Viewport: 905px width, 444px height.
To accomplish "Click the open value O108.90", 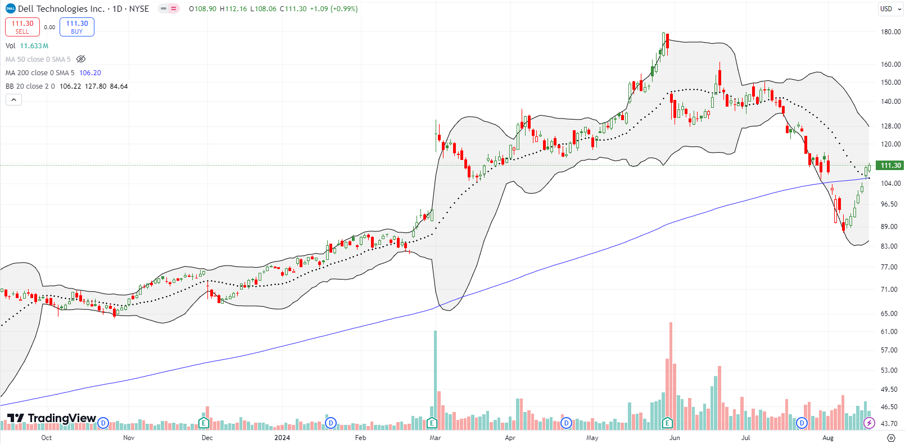I will (203, 8).
